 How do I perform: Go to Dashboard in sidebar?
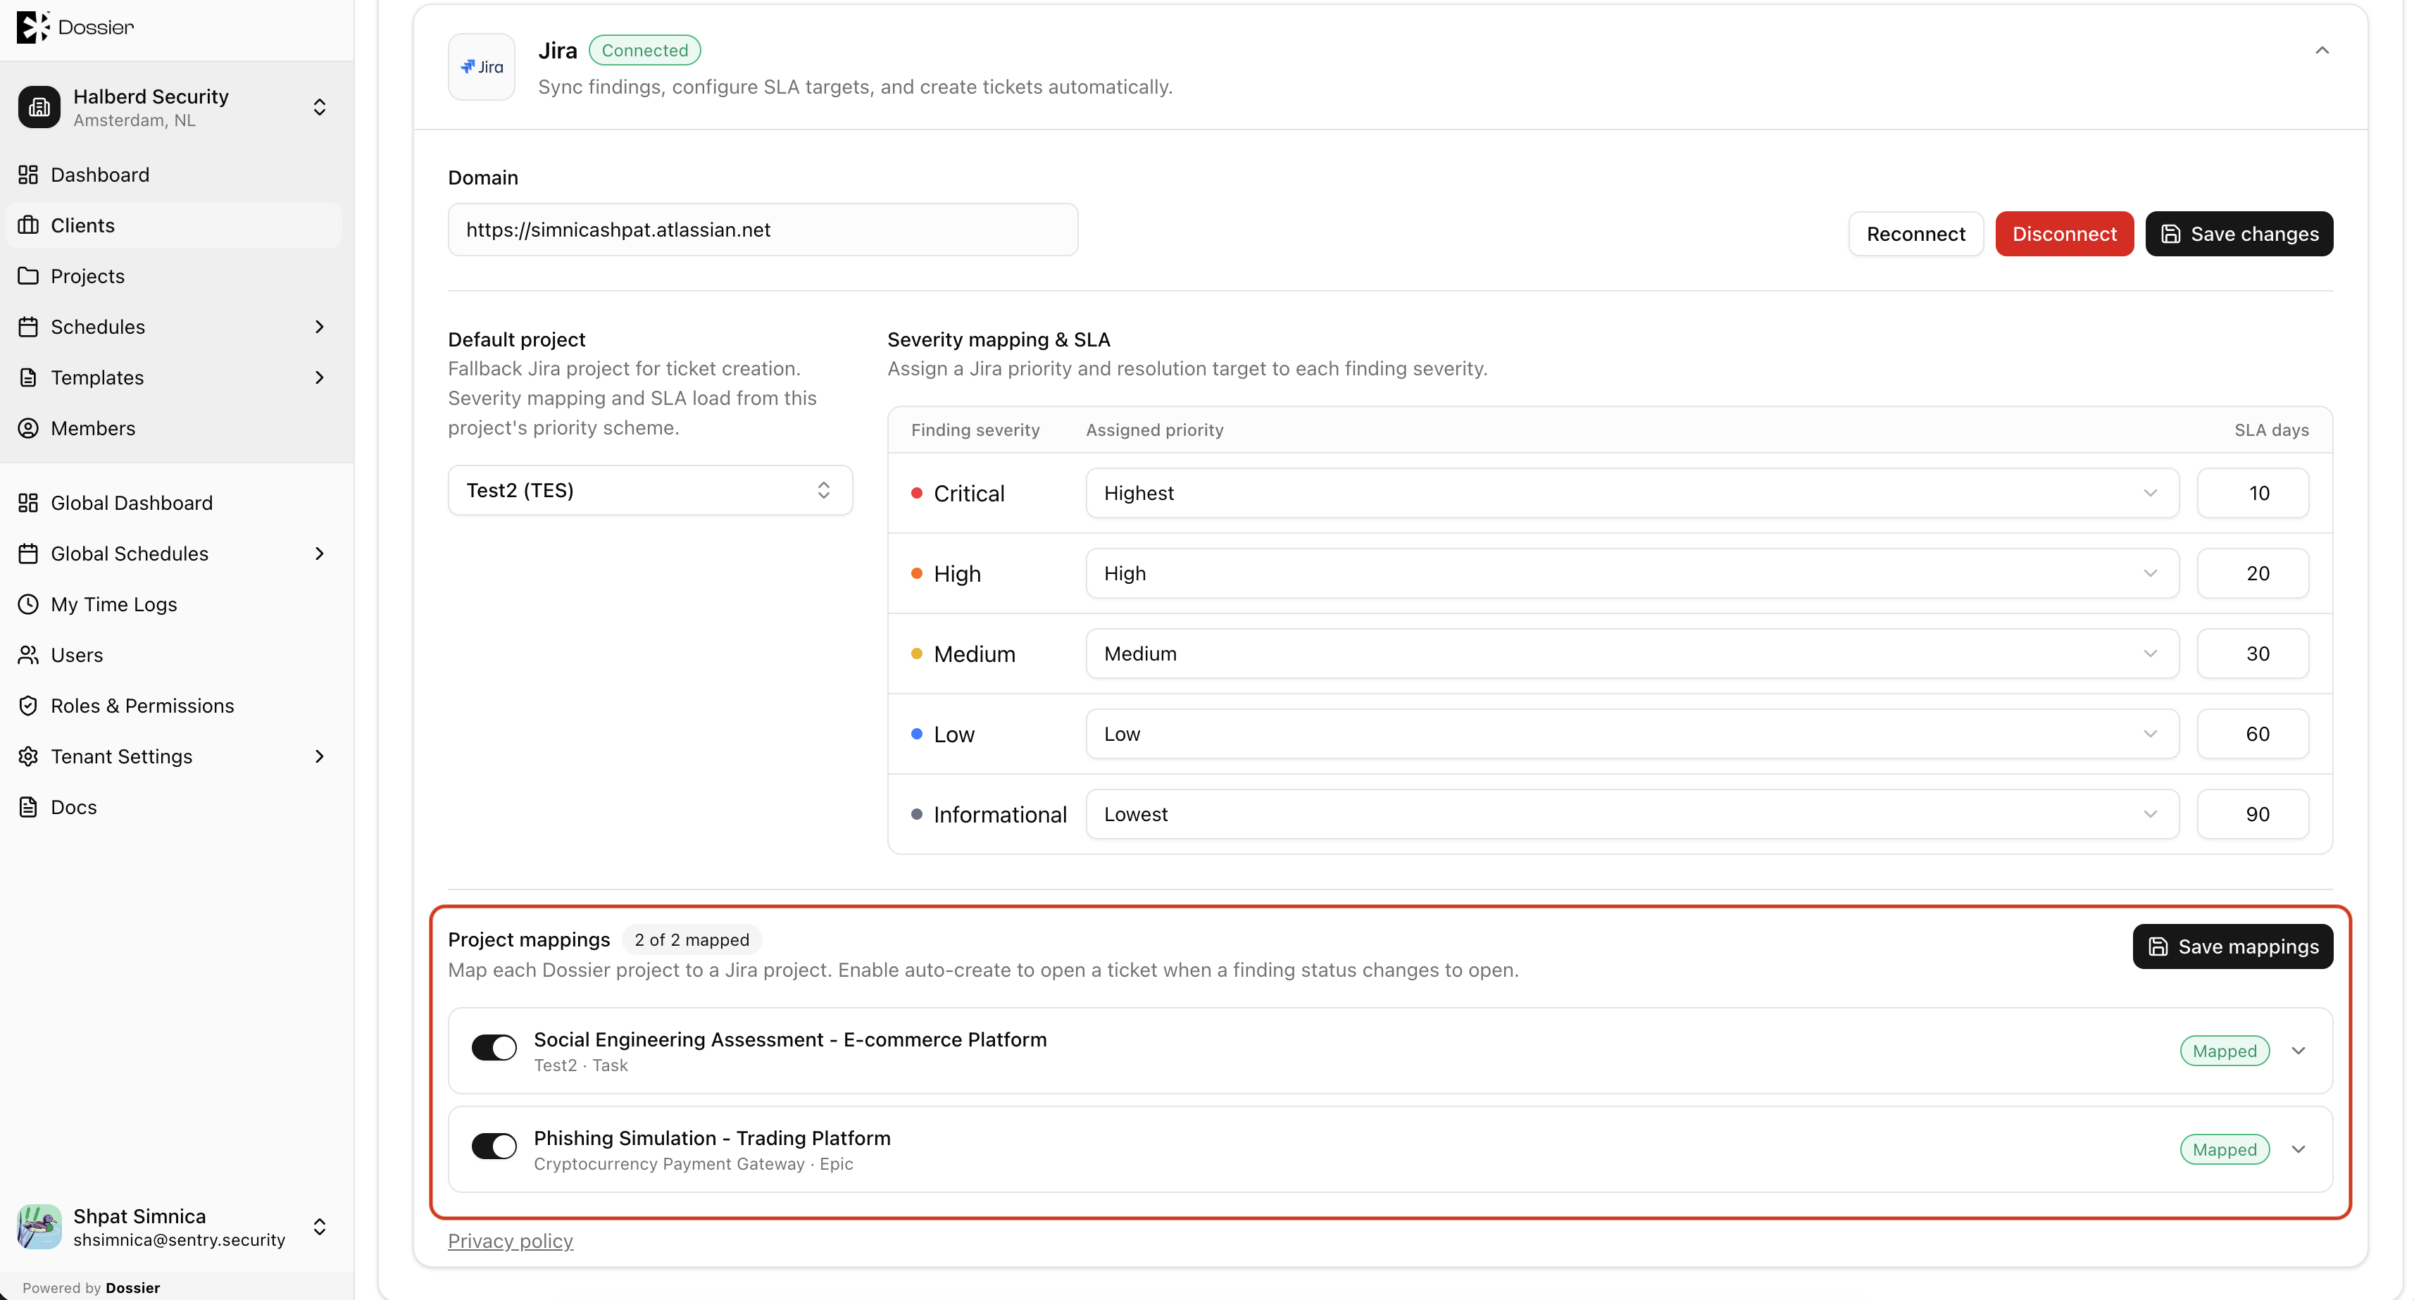(x=175, y=175)
